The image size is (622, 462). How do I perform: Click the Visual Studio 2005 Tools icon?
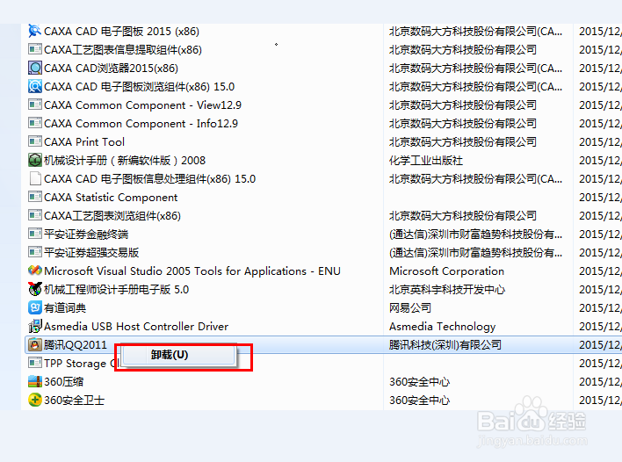click(x=35, y=271)
